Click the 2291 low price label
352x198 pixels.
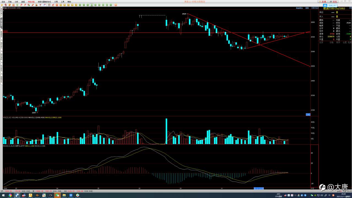click(x=34, y=112)
